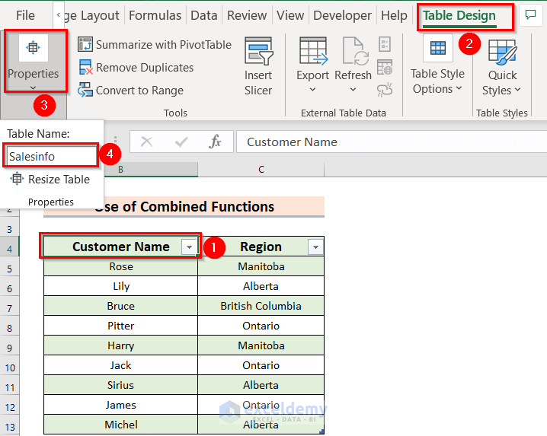Insert a Slicer for the table
The image size is (547, 436).
pos(258,66)
